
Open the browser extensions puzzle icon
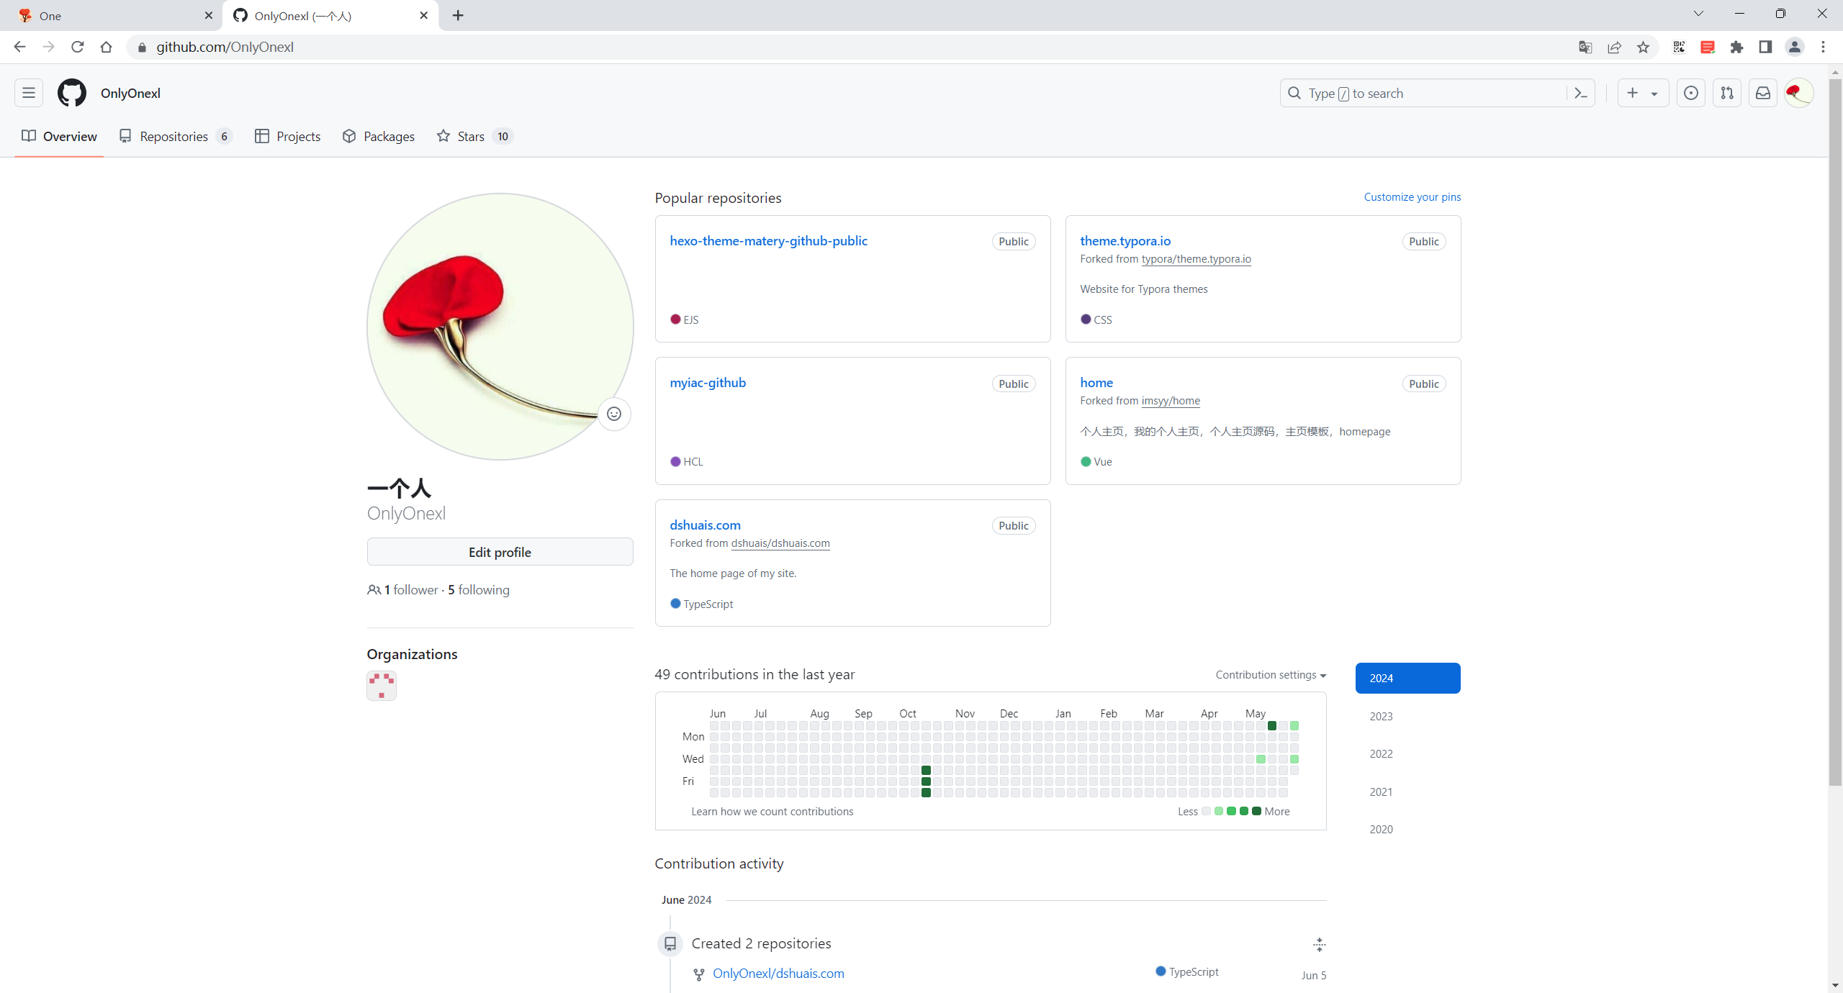(x=1736, y=47)
